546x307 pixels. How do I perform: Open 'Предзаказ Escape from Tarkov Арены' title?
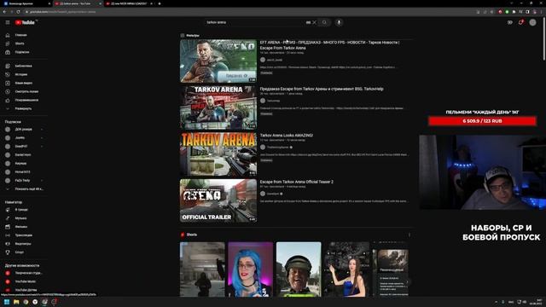coord(322,89)
